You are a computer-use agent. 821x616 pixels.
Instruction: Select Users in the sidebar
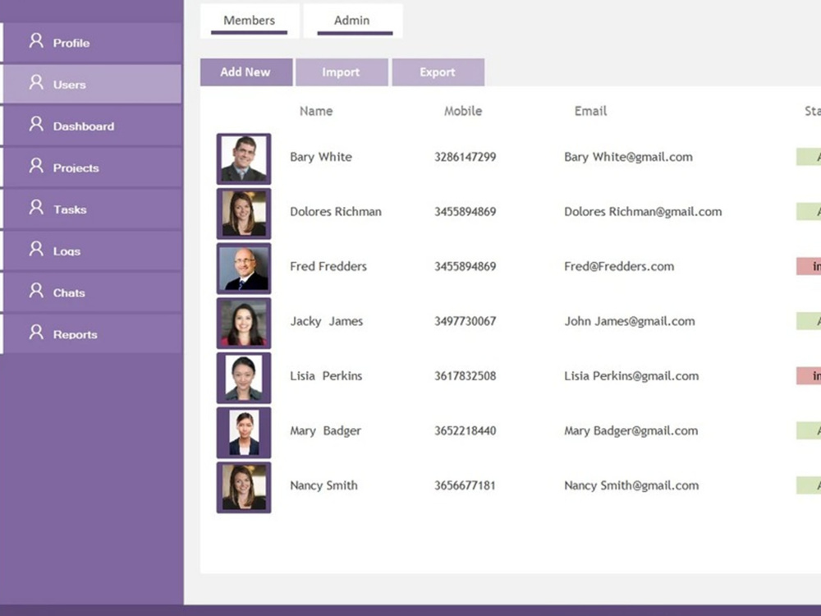[92, 85]
